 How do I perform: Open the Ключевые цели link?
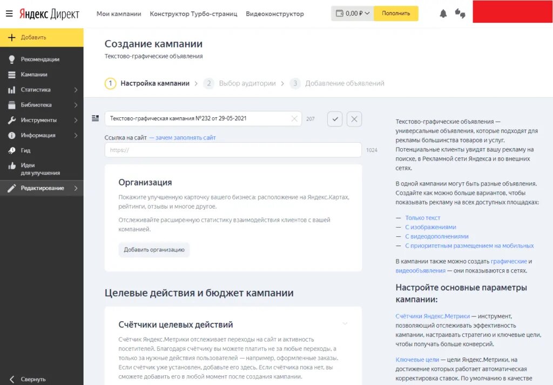tap(417, 360)
